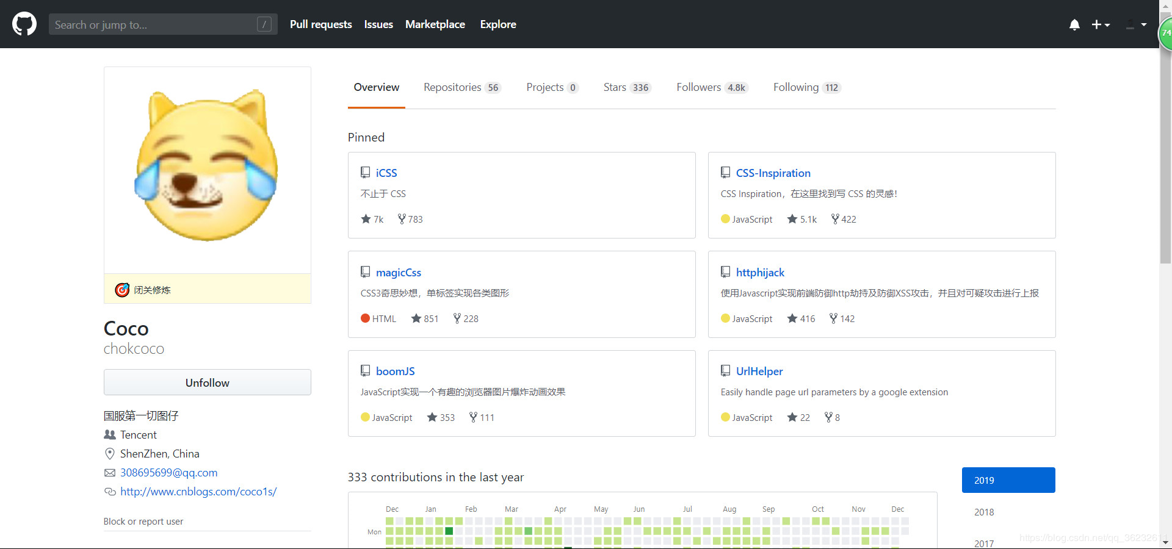Image resolution: width=1172 pixels, height=549 pixels.
Task: Open the magicCss repository link
Action: (x=399, y=273)
